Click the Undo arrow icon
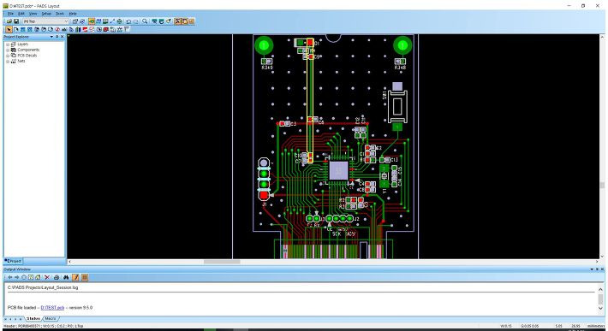The image size is (608, 331). click(128, 21)
